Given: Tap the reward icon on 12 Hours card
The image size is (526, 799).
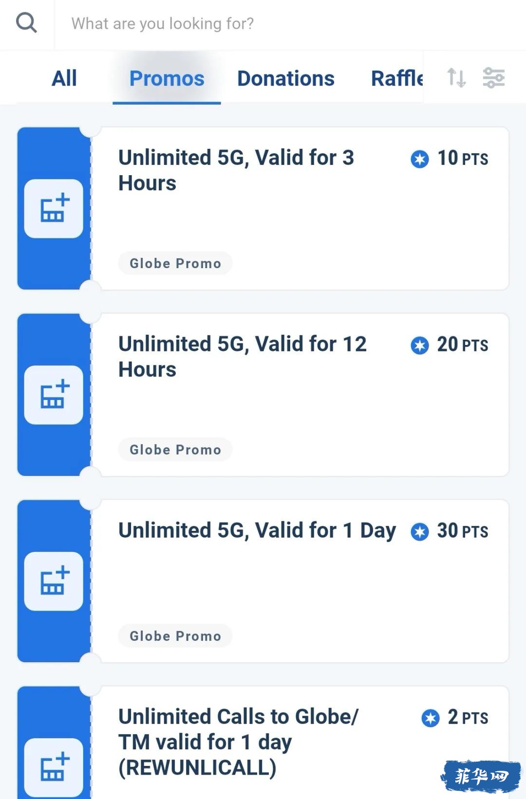Looking at the screenshot, I should coord(54,395).
